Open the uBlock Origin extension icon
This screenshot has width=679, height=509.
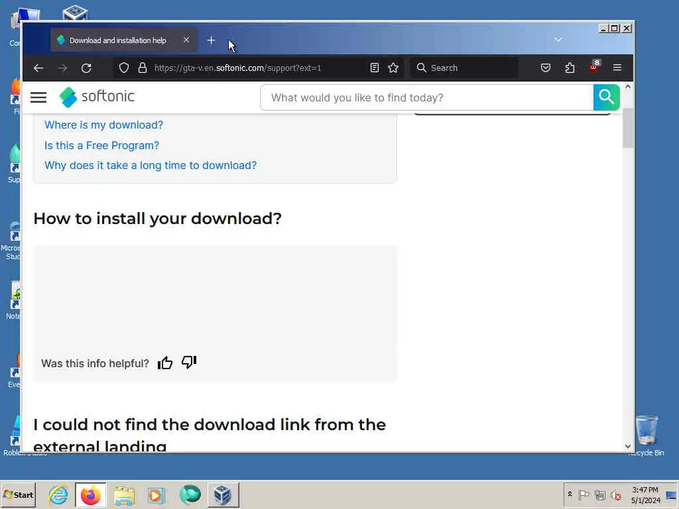pyautogui.click(x=594, y=67)
